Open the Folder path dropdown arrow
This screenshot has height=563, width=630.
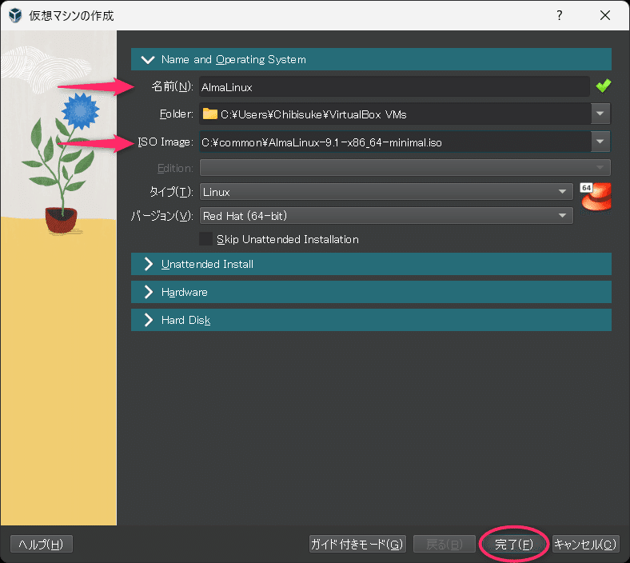(600, 114)
